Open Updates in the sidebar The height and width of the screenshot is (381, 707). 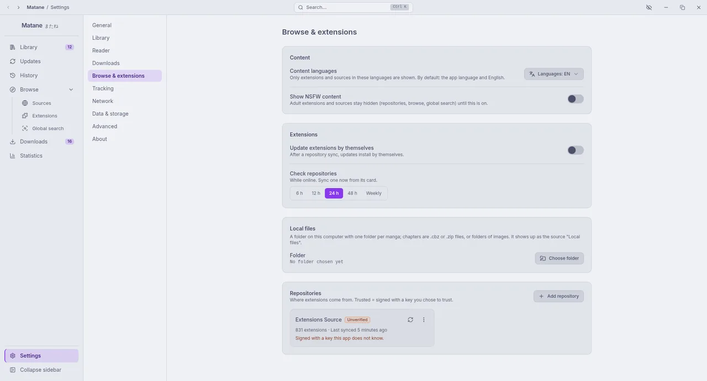[x=41, y=61]
